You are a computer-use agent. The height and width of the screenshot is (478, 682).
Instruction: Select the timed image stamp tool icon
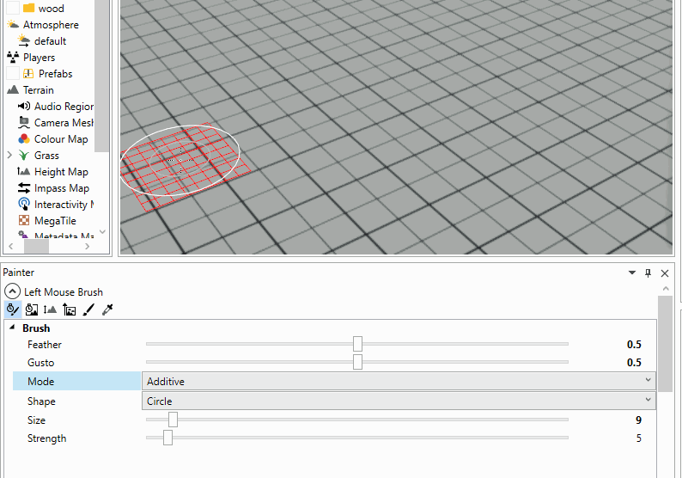tap(31, 309)
